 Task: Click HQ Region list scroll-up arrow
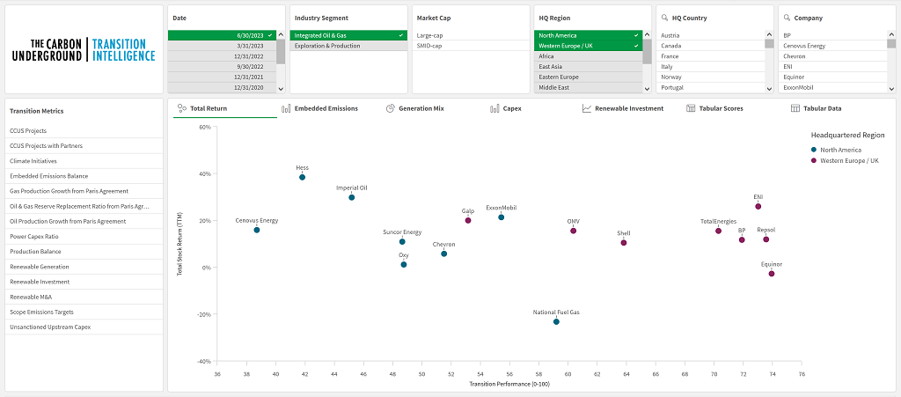click(x=647, y=34)
